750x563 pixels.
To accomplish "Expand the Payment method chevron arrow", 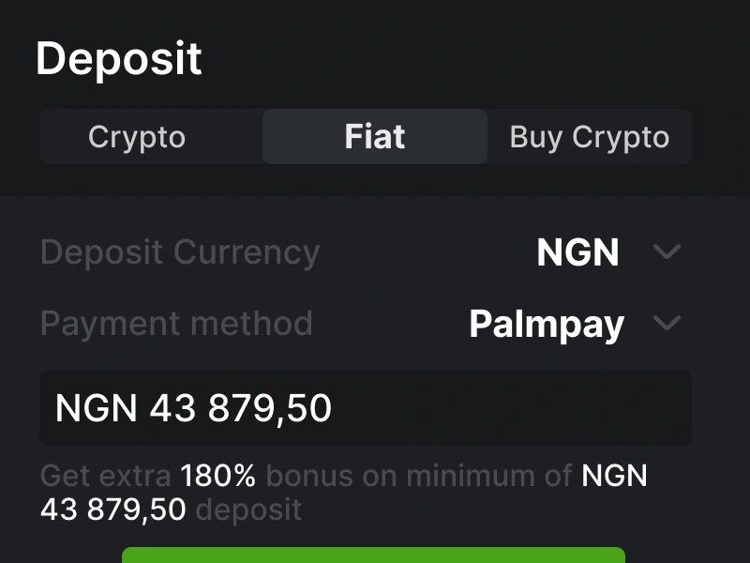I will click(x=667, y=324).
